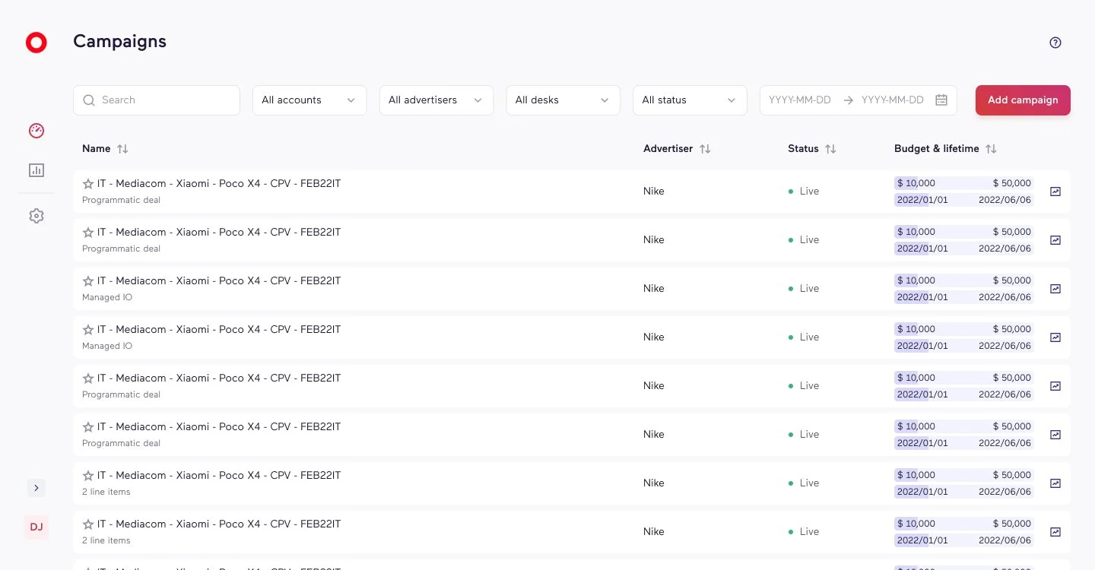
Task: Open stats chart for second '2 line items' campaign
Action: click(1055, 532)
